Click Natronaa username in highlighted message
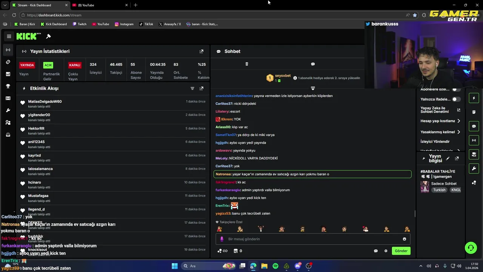Image resolution: width=483 pixels, height=272 pixels. [x=223, y=174]
